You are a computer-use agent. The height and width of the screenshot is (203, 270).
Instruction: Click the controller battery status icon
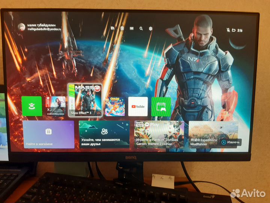pyautogui.click(x=234, y=30)
